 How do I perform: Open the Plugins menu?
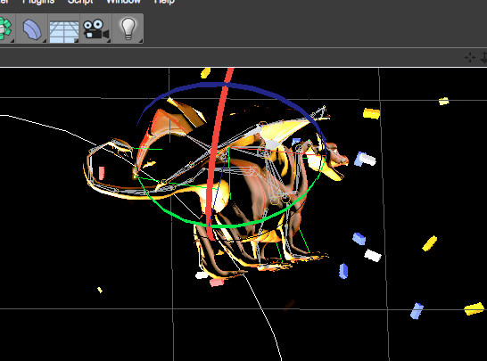tap(38, 2)
